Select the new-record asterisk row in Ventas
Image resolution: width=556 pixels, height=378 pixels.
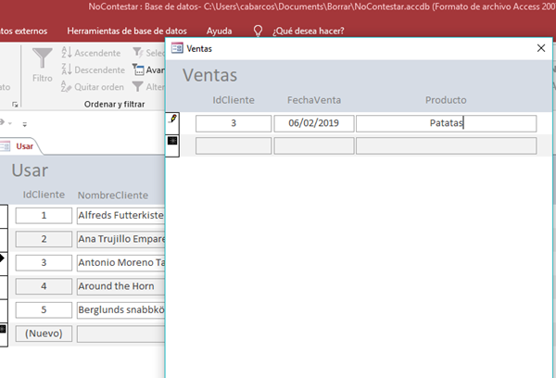point(172,143)
